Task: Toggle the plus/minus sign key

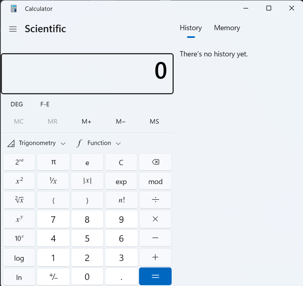Action: click(x=53, y=277)
